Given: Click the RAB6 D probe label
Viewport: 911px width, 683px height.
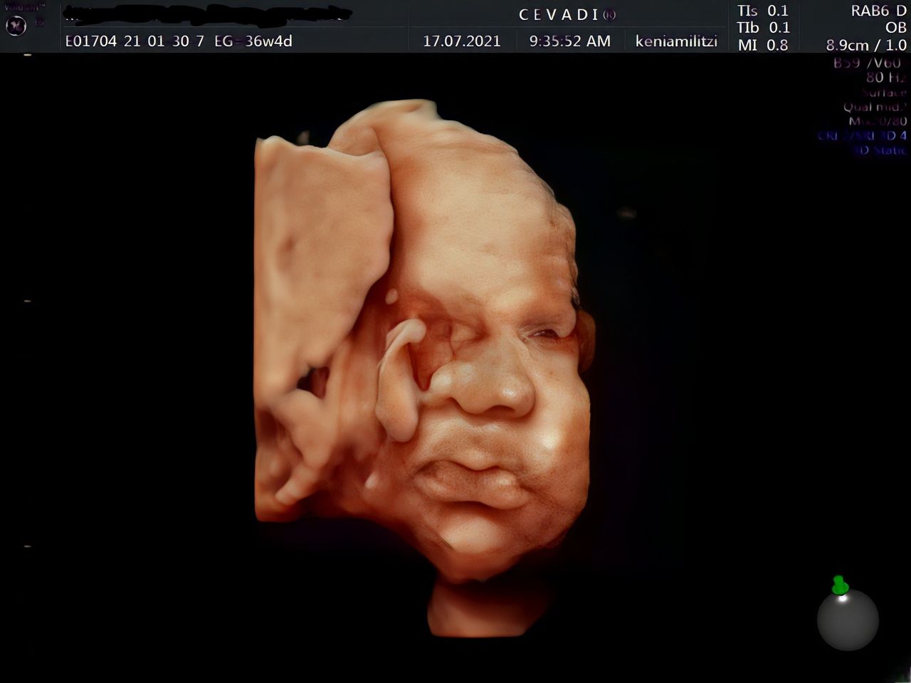Looking at the screenshot, I should point(878,11).
